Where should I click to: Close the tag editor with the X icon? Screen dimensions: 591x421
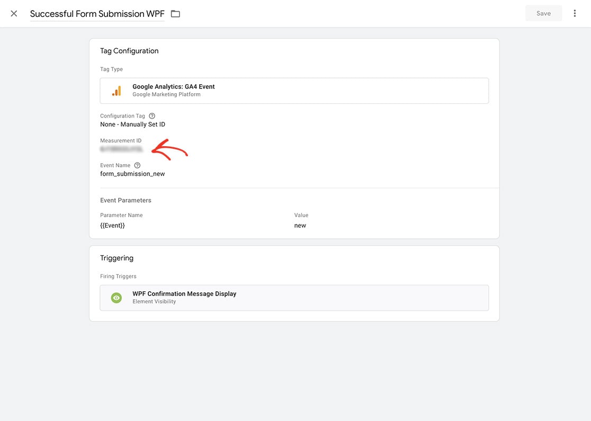(14, 14)
